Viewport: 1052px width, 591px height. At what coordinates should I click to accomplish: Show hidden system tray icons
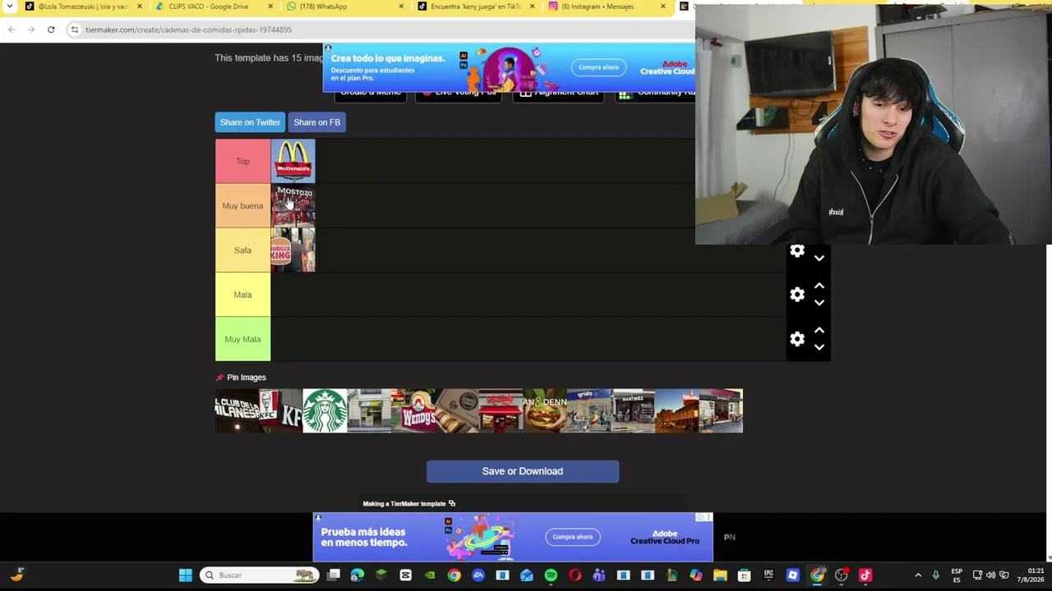[918, 575]
